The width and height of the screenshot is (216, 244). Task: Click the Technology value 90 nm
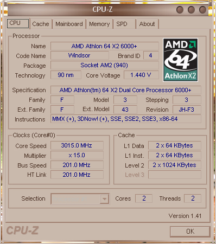66,75
